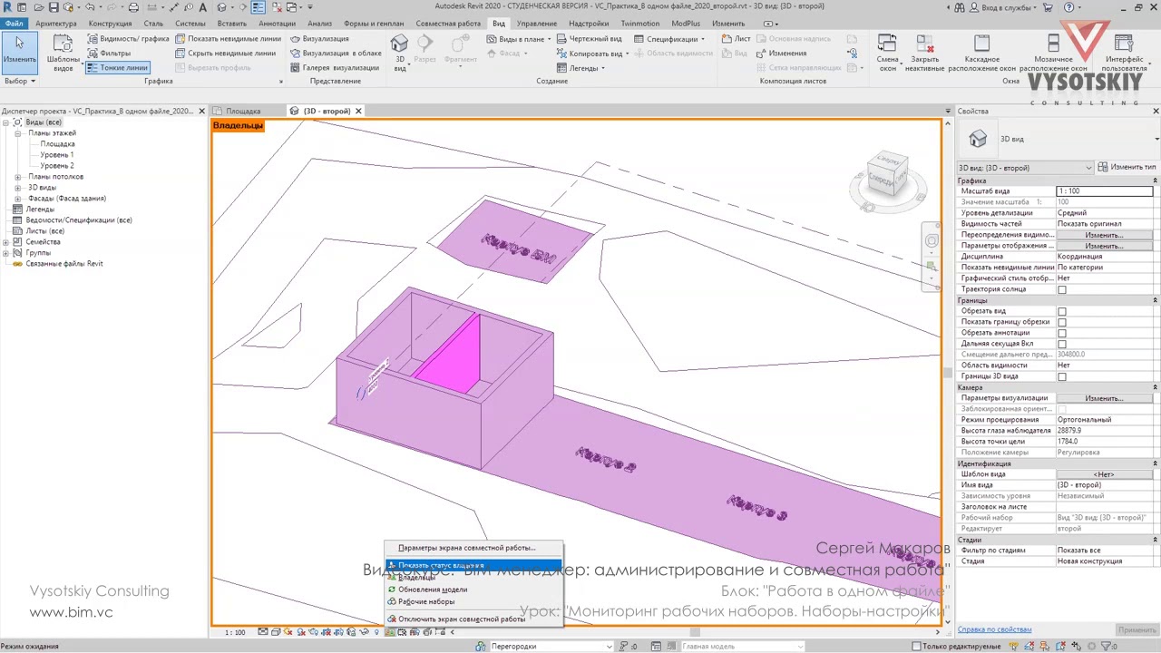
Task: Collapse Планы этажей tree node
Action: point(18,133)
